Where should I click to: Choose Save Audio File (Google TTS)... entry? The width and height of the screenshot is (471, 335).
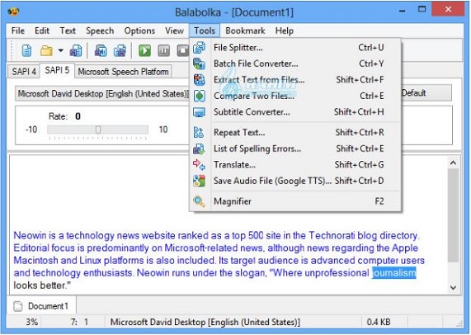tap(295, 181)
